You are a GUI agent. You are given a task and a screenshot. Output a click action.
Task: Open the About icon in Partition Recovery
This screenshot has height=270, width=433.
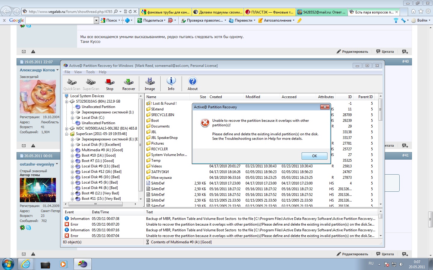(x=192, y=84)
